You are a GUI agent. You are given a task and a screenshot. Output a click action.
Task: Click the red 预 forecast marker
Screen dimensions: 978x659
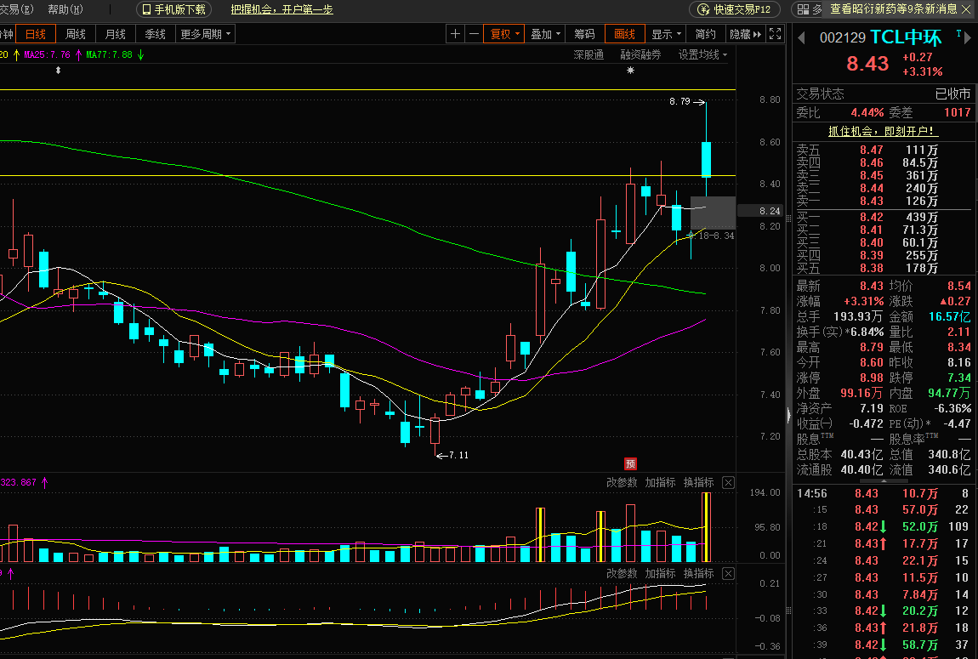click(630, 463)
